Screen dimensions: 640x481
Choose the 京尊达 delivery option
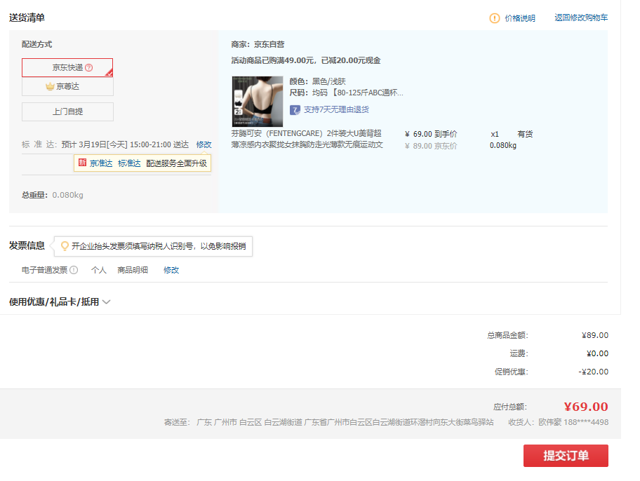pos(67,86)
